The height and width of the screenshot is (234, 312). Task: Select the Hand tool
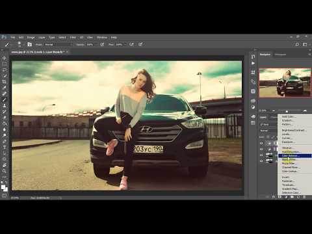[4, 165]
